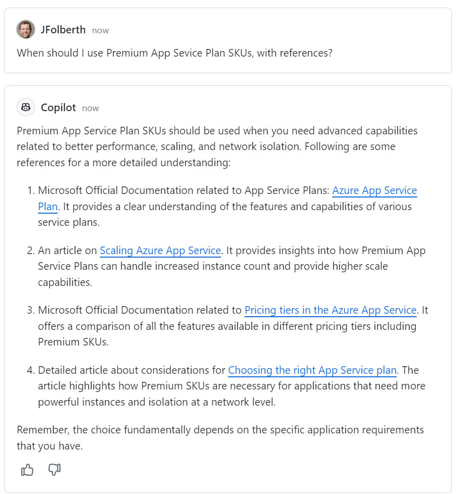Image resolution: width=459 pixels, height=494 pixels.
Task: Click JFolberth's question about Premium SKUs
Action: (x=175, y=53)
